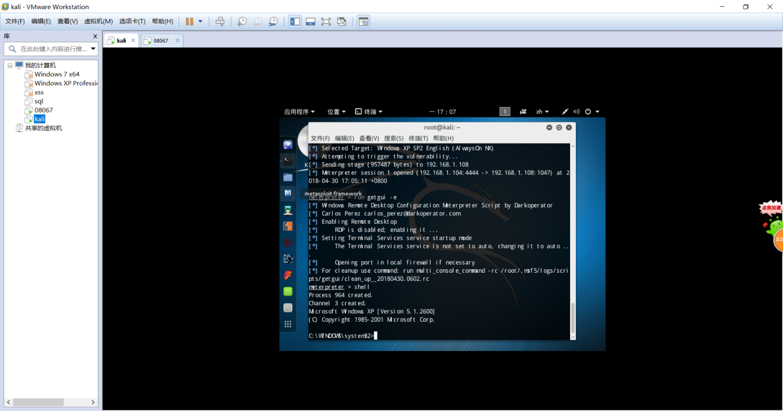Select the 08067 virtual machine in the library tree
This screenshot has width=783, height=411.
[x=44, y=110]
